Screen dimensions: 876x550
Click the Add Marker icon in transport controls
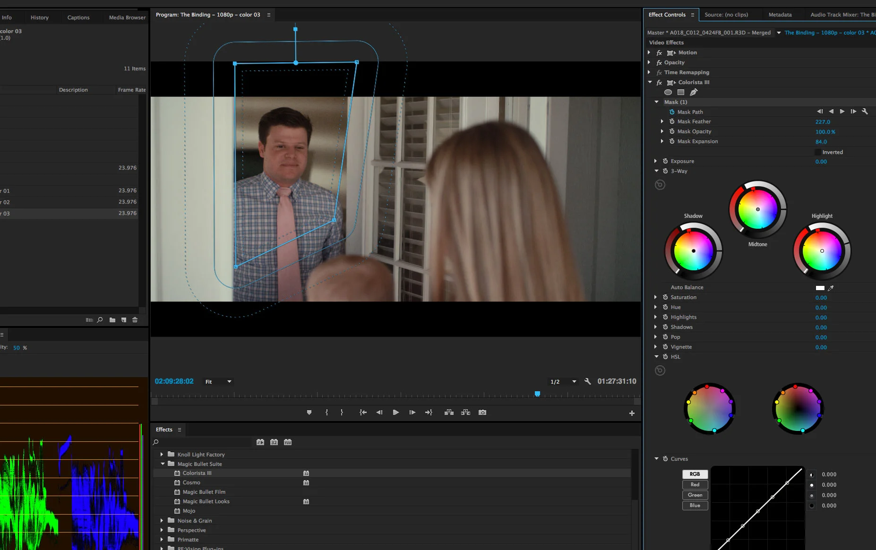click(x=309, y=412)
